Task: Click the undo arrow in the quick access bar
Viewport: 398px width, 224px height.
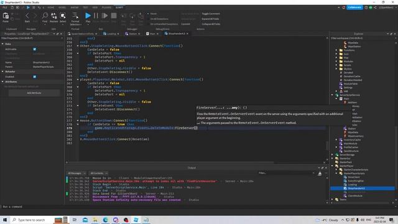Action: click(39, 7)
